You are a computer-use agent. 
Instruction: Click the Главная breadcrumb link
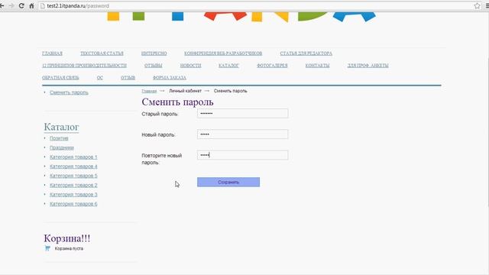point(149,91)
